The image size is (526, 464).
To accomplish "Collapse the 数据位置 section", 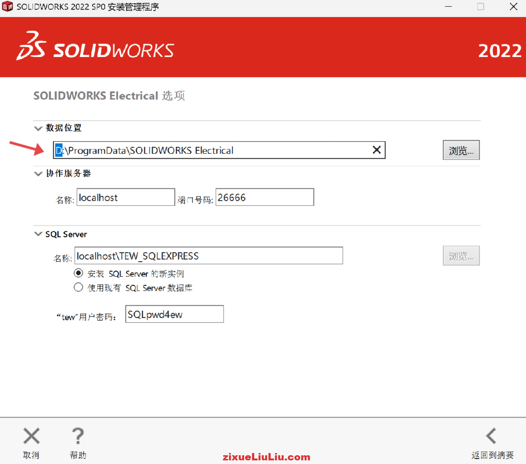I will [38, 128].
